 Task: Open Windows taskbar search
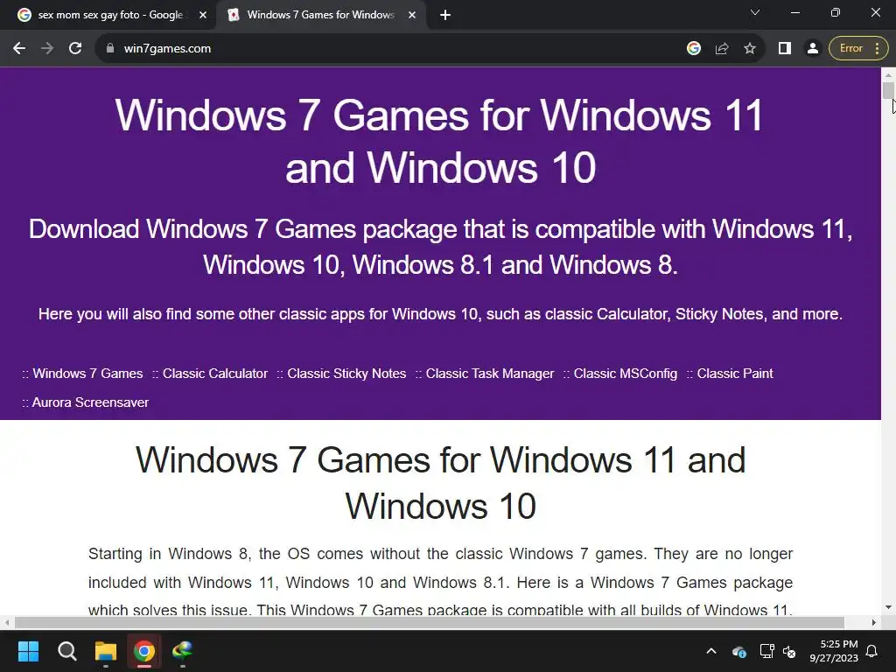click(66, 651)
